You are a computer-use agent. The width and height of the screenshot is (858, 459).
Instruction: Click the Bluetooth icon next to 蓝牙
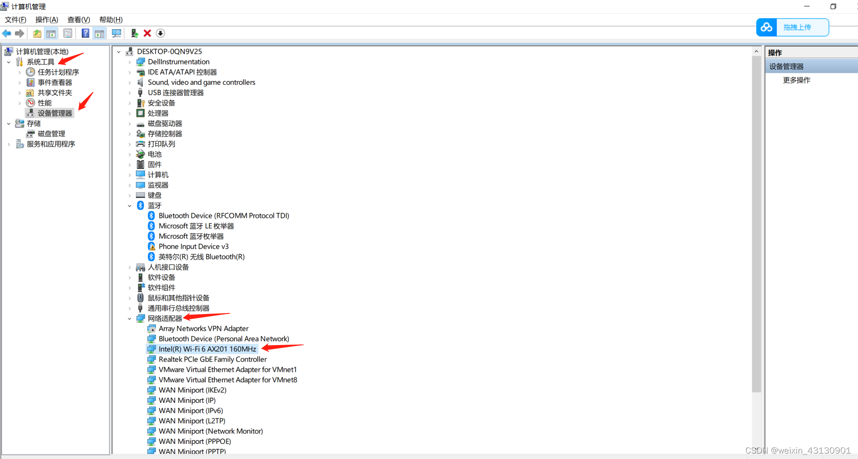(140, 206)
